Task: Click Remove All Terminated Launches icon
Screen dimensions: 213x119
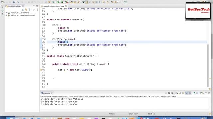Action: (x=172, y=93)
